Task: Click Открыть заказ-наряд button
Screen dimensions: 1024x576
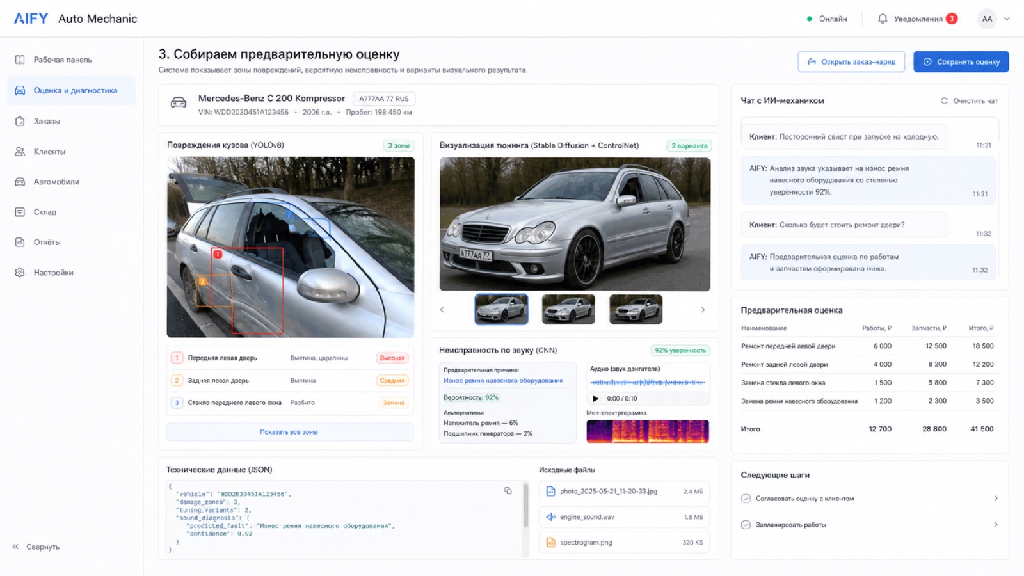Action: click(851, 61)
